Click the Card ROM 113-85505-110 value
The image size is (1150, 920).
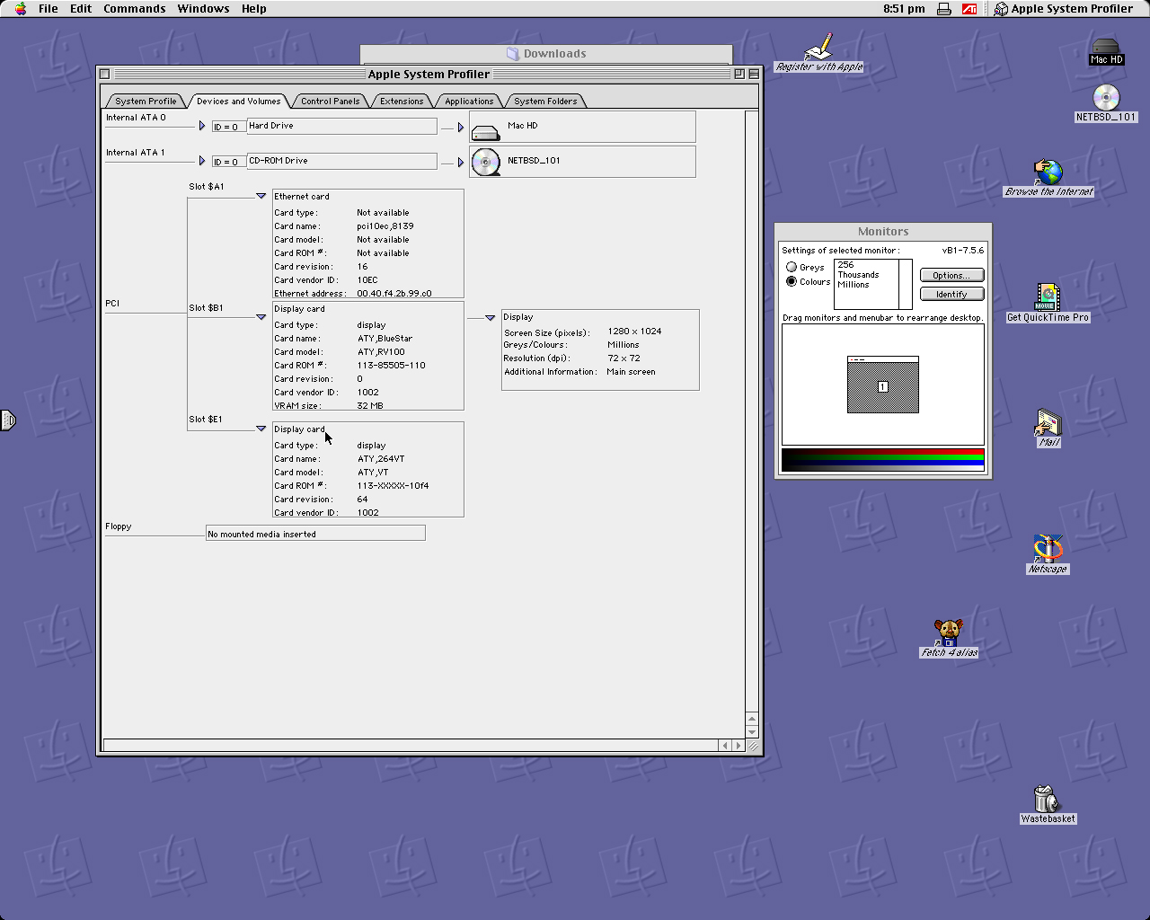pyautogui.click(x=391, y=366)
